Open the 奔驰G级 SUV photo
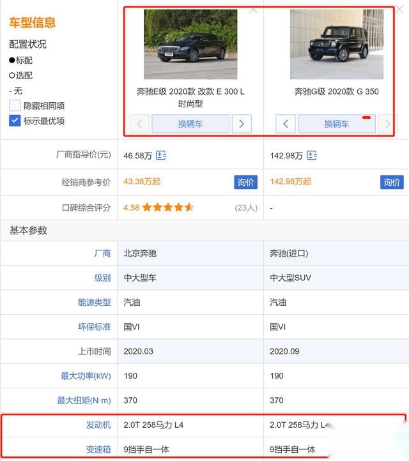Image resolution: width=409 pixels, height=461 pixels. pyautogui.click(x=337, y=44)
